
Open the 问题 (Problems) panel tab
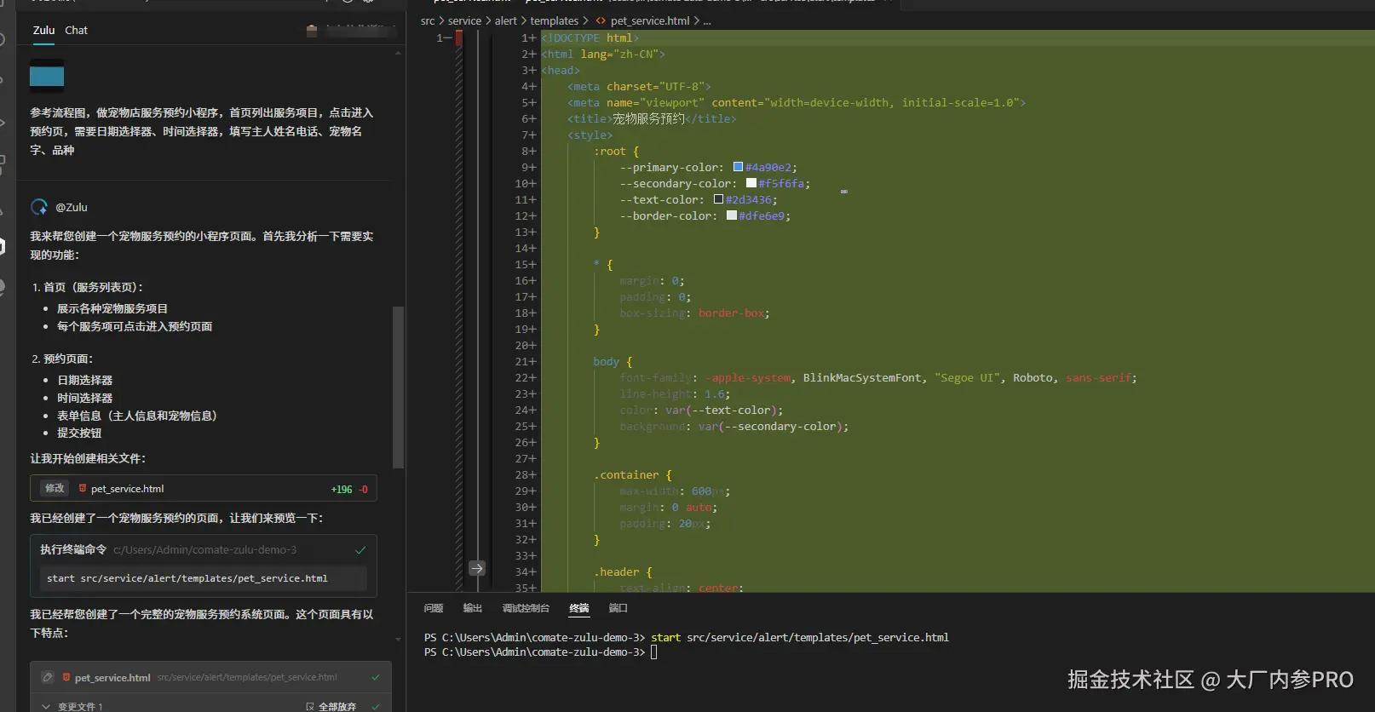click(434, 608)
